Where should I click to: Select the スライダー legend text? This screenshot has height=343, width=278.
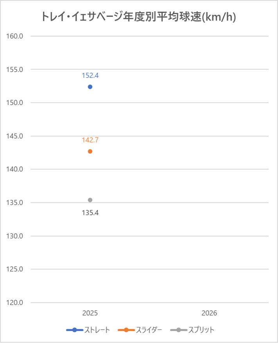(x=149, y=330)
